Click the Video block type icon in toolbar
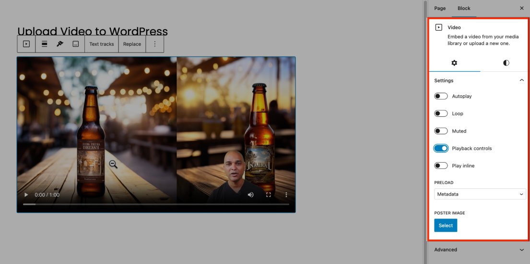 click(x=26, y=44)
